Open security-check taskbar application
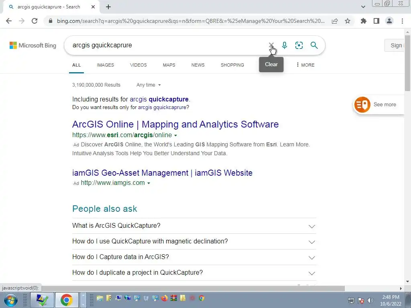The width and height of the screenshot is (411, 308). [42, 300]
